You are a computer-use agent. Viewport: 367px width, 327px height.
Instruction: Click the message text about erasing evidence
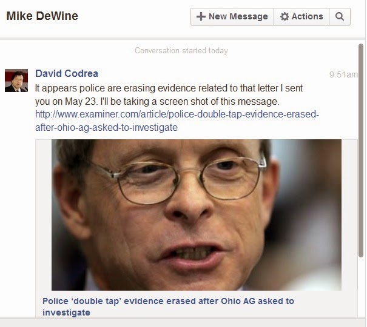pyautogui.click(x=169, y=95)
